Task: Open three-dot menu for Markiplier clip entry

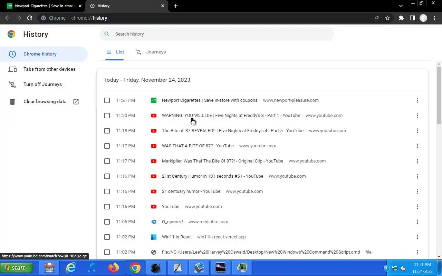Action: click(x=417, y=161)
